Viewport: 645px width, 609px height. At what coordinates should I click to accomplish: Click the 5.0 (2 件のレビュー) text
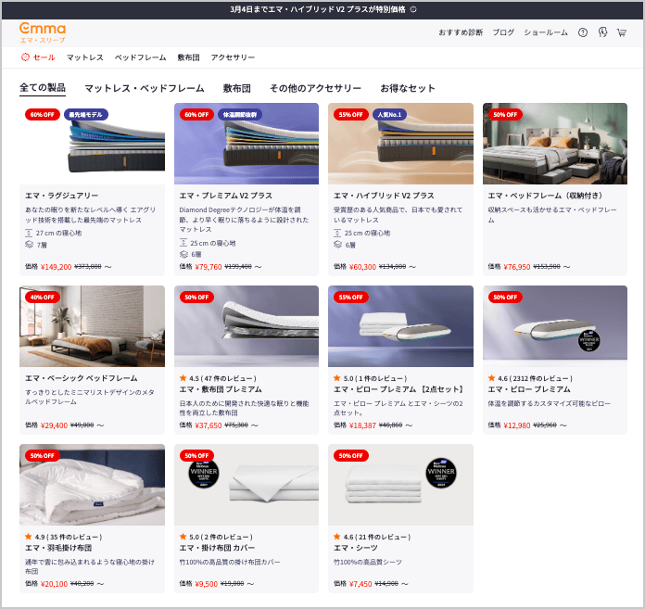221,537
